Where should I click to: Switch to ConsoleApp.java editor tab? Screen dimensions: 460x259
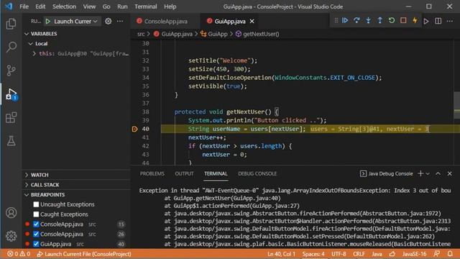[166, 21]
